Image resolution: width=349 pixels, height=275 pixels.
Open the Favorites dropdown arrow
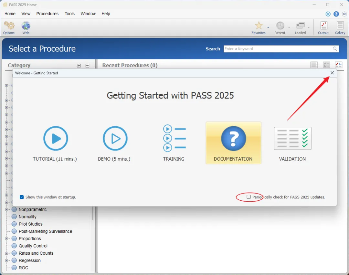click(x=268, y=27)
